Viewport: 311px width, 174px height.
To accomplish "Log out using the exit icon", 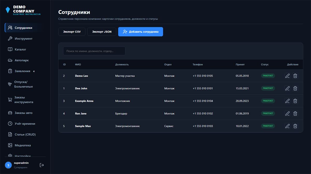I will pyautogui.click(x=42, y=165).
